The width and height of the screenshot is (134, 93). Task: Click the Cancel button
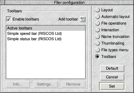(x=112, y=77)
